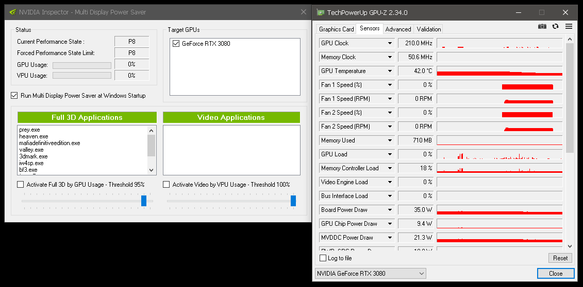Click the GPU-Z refresh icon
Screen dimensions: 583x287
click(x=556, y=26)
